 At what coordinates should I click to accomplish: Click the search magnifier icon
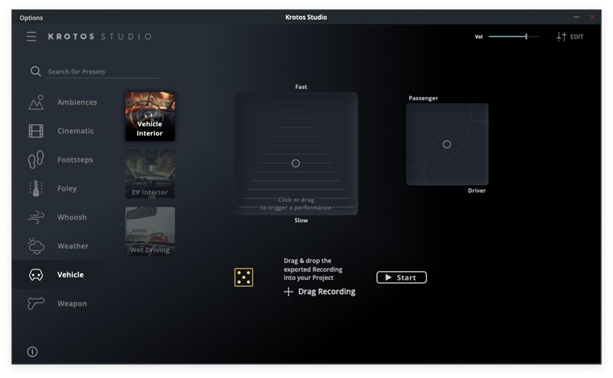(35, 71)
